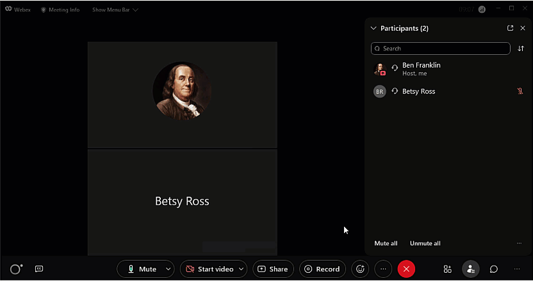This screenshot has width=533, height=281.
Task: Expand Show Menu Bar dropdown
Action: 115,10
